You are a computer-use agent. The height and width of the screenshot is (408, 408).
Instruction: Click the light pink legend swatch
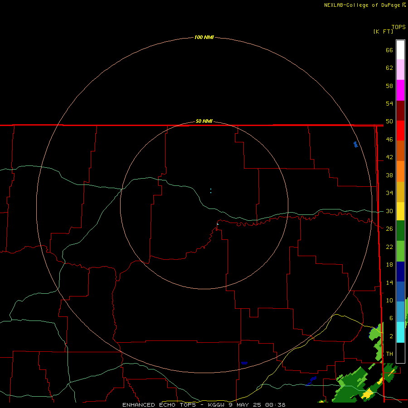pyautogui.click(x=400, y=70)
